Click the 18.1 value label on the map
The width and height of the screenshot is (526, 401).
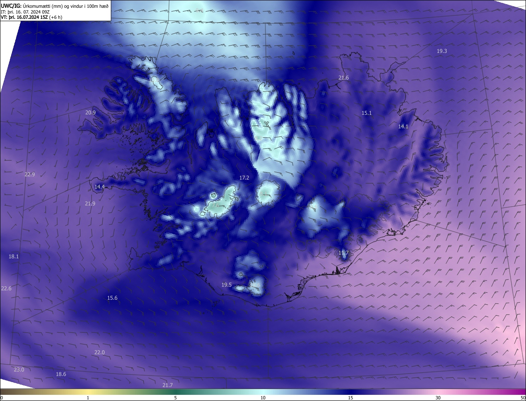[x=14, y=256]
